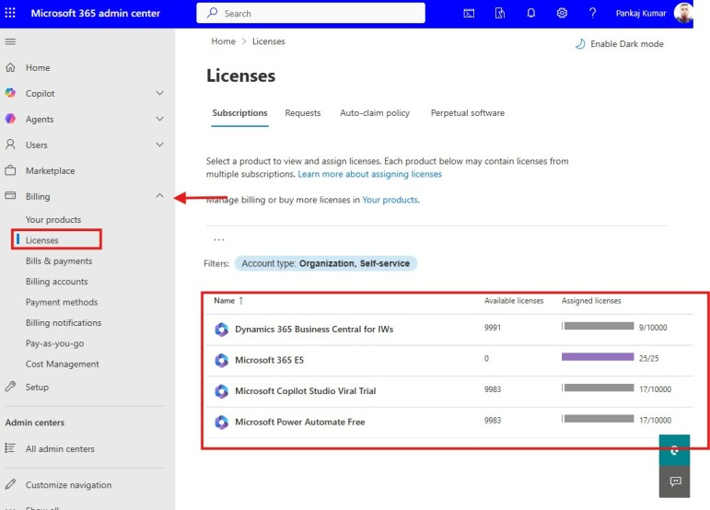Image resolution: width=710 pixels, height=510 pixels.
Task: Click the Agents icon in sidebar
Action: [x=10, y=119]
